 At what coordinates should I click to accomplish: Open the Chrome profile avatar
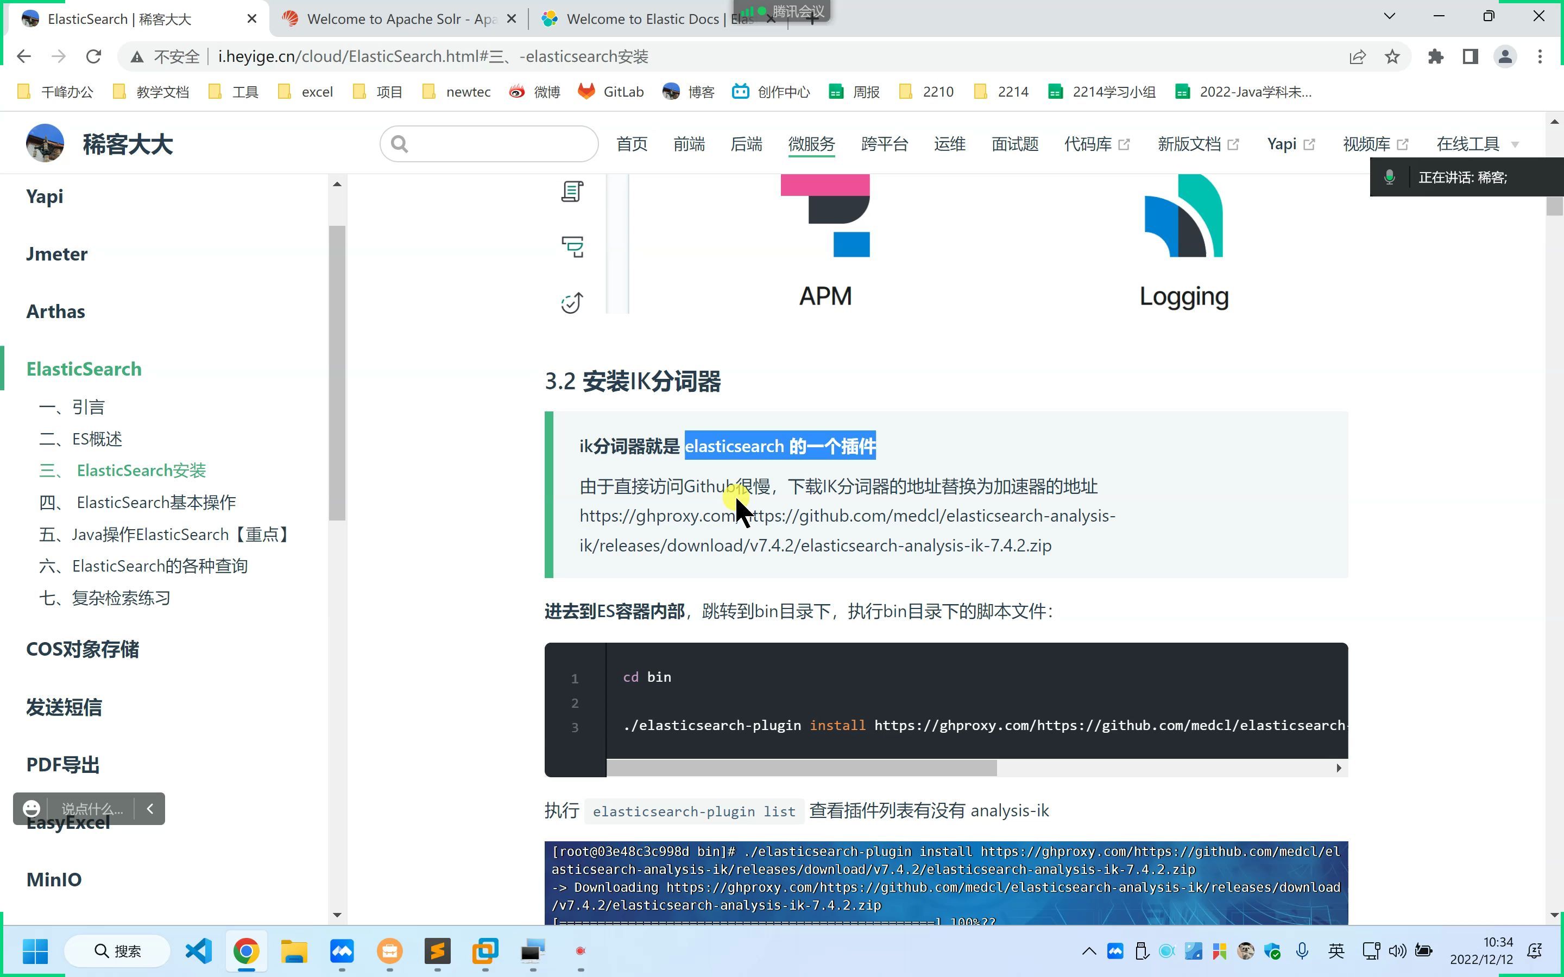[1505, 57]
